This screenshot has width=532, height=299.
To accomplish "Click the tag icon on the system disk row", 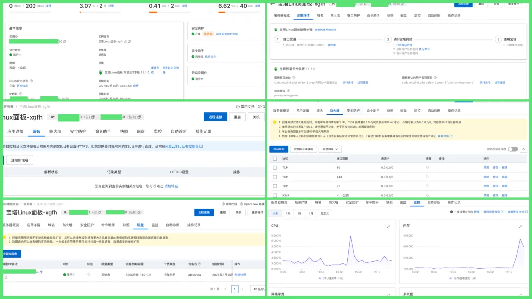I will coord(89,275).
